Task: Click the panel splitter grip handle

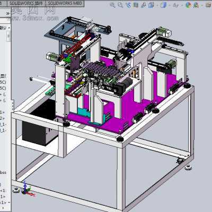Action: pyautogui.click(x=12, y=105)
